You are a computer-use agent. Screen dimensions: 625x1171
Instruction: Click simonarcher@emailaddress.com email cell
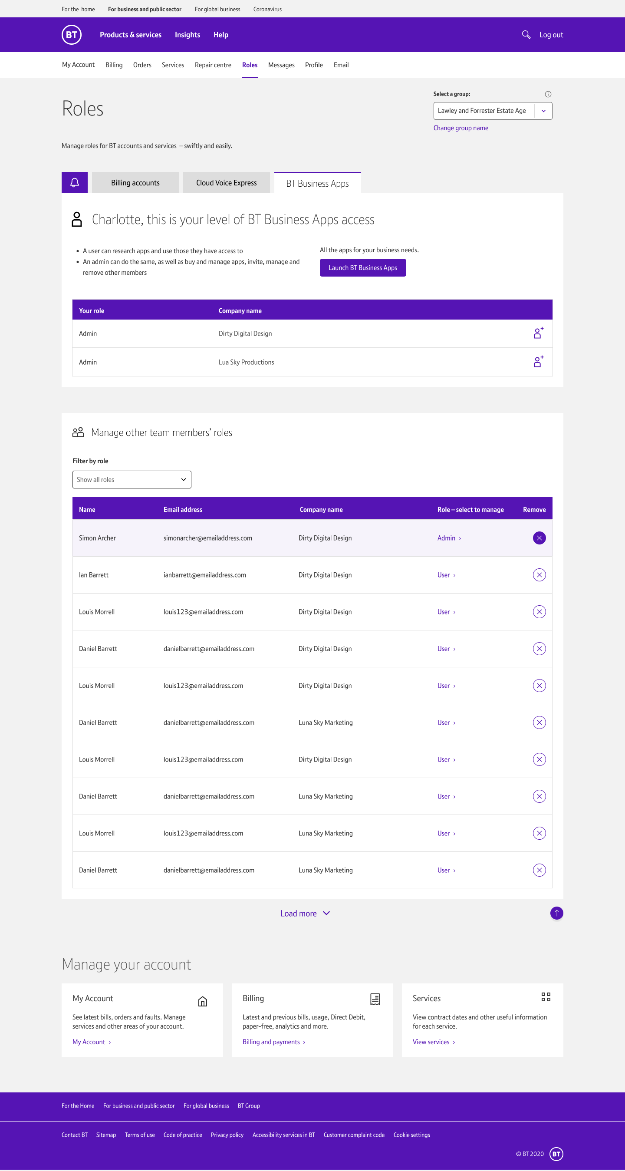208,538
